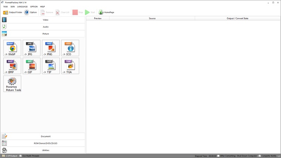The image size is (281, 158).
Task: Expand the Audio category section
Action: tap(43, 27)
